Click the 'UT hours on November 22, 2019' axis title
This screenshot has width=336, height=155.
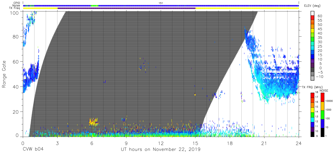click(161, 150)
